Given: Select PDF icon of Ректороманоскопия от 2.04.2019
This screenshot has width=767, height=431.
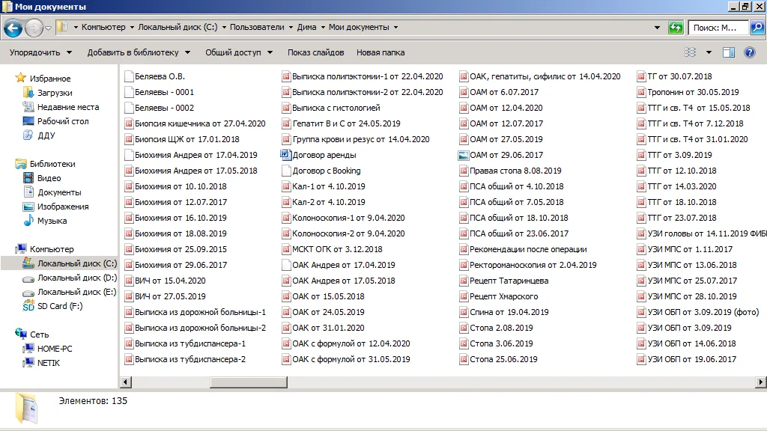Looking at the screenshot, I should click(463, 266).
